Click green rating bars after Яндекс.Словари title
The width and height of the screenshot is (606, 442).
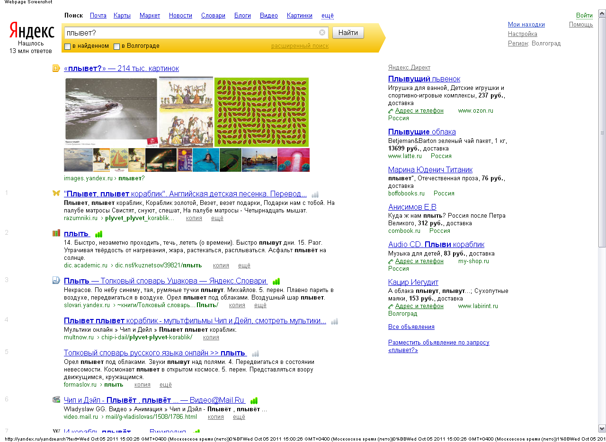(276, 281)
